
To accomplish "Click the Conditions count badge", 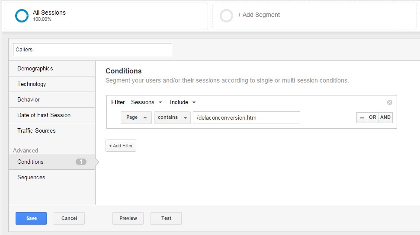I will (81, 162).
